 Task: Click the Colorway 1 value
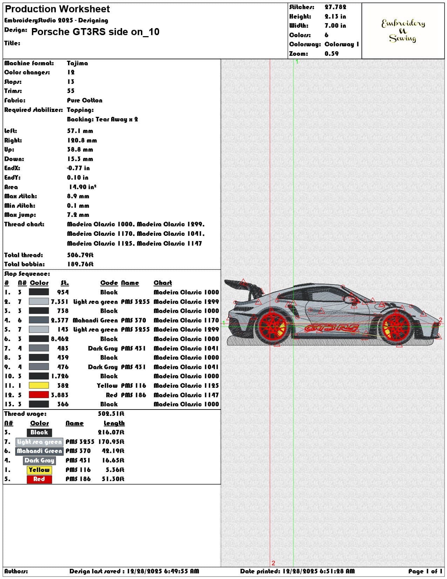[342, 44]
